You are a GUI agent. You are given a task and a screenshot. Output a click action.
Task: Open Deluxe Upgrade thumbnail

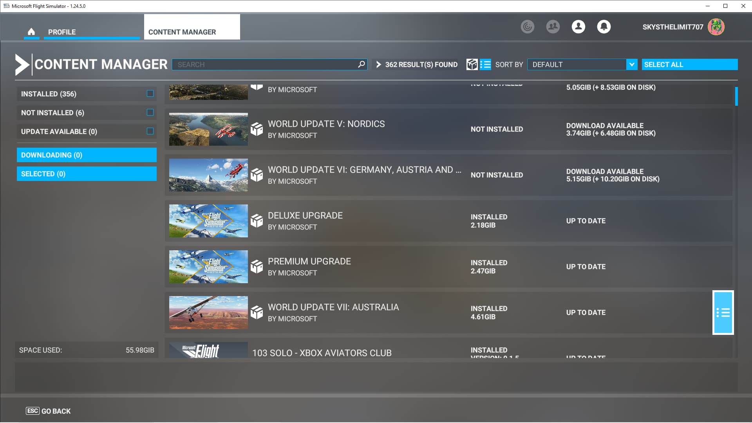coord(208,221)
